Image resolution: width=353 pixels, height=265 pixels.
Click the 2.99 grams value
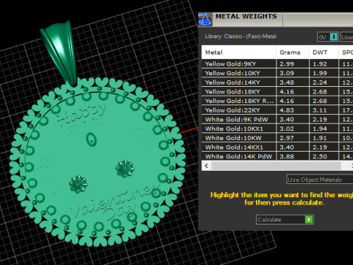[287, 64]
